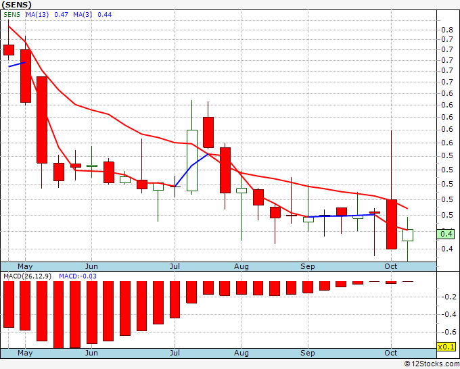Click the MACD:-0.03 value label

coord(78,276)
